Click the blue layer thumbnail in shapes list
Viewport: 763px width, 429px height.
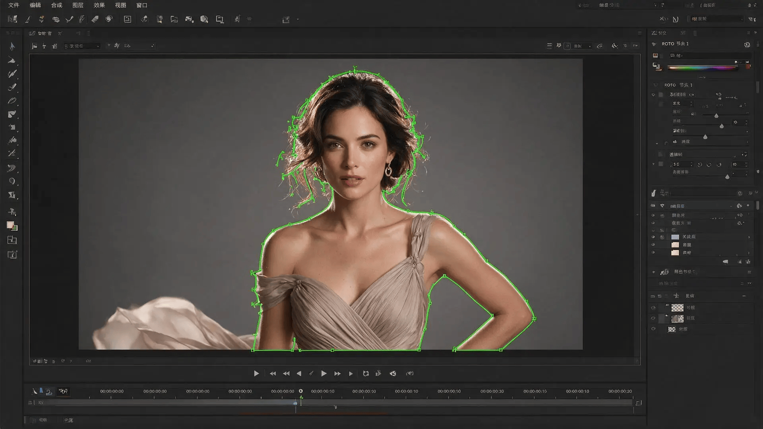(x=675, y=237)
